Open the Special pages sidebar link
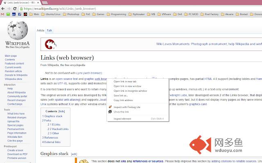 pyautogui.click(x=15, y=125)
